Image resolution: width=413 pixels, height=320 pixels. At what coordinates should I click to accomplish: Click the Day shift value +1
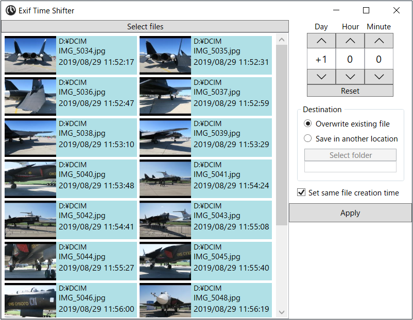pyautogui.click(x=321, y=59)
